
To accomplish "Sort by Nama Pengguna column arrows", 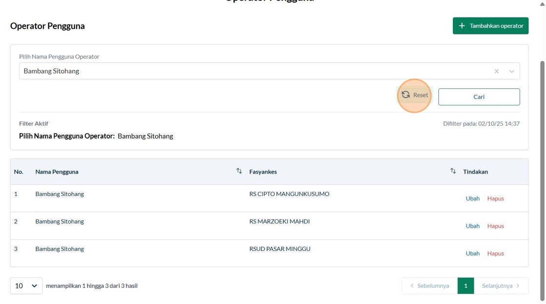I will click(x=239, y=171).
